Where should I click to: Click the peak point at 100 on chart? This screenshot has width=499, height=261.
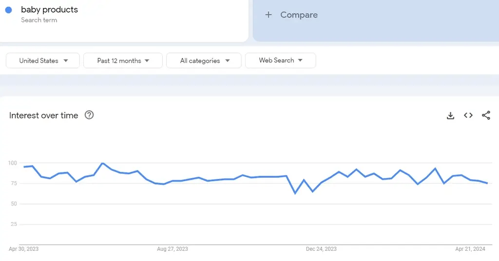[x=102, y=163]
